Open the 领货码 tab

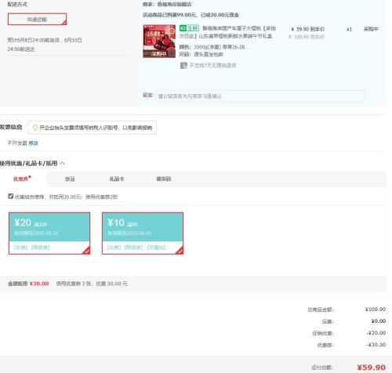tap(164, 179)
